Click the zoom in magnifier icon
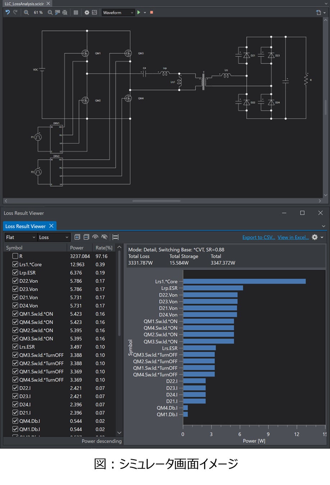This screenshot has height=485, width=330. (26, 12)
